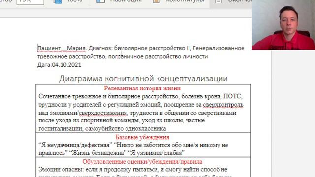Screen dimensions: 315x177
Task: Click "частые" at the end of the history line
Action: pos(195,120)
